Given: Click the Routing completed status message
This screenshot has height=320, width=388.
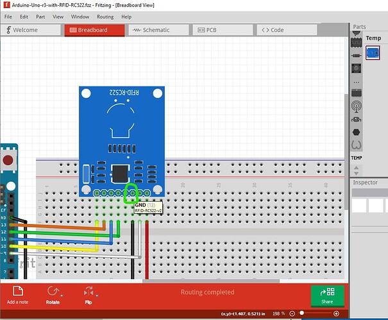Looking at the screenshot, I should pos(207,292).
